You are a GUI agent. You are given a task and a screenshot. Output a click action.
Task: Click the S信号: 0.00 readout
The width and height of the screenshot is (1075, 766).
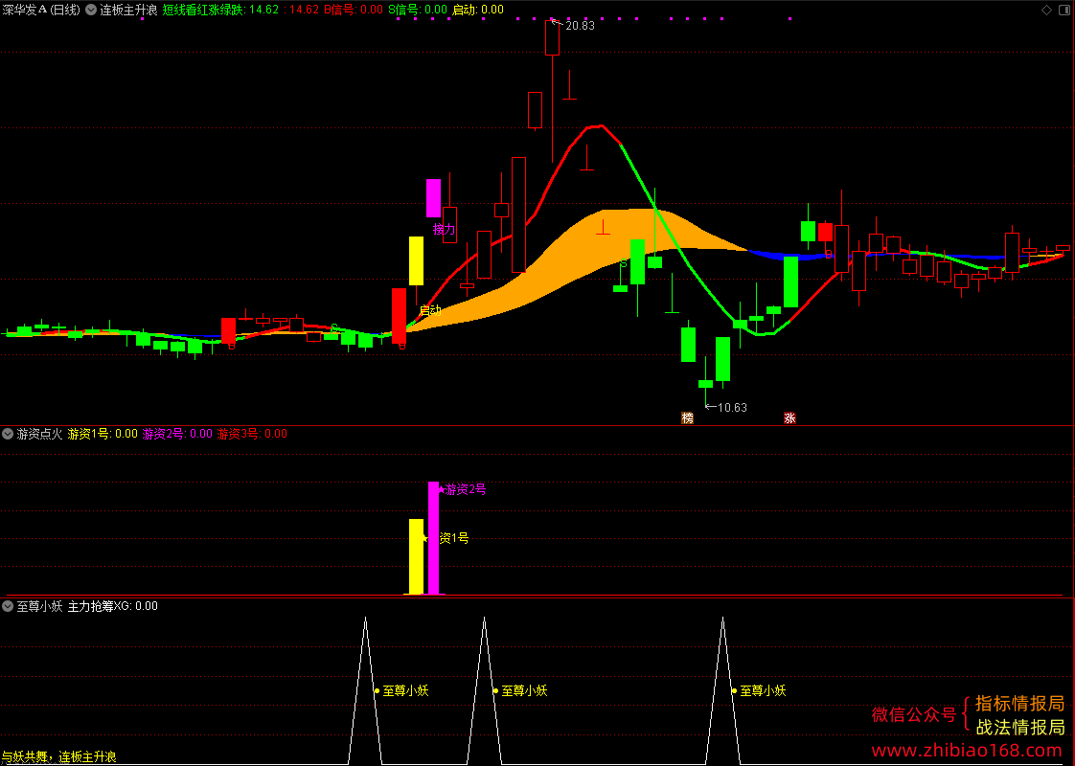pos(418,10)
